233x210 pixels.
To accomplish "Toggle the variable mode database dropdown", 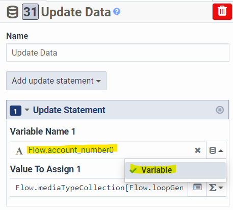I will coord(216,150).
